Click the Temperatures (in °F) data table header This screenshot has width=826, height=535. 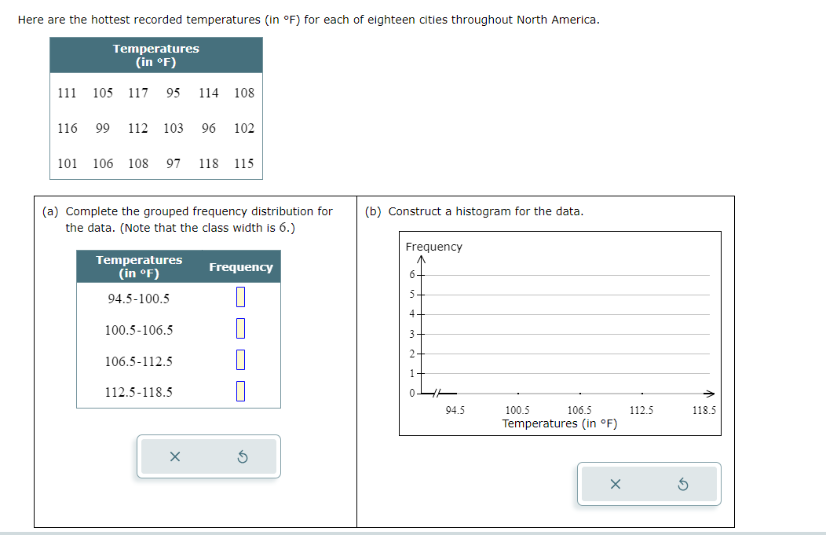tap(155, 55)
